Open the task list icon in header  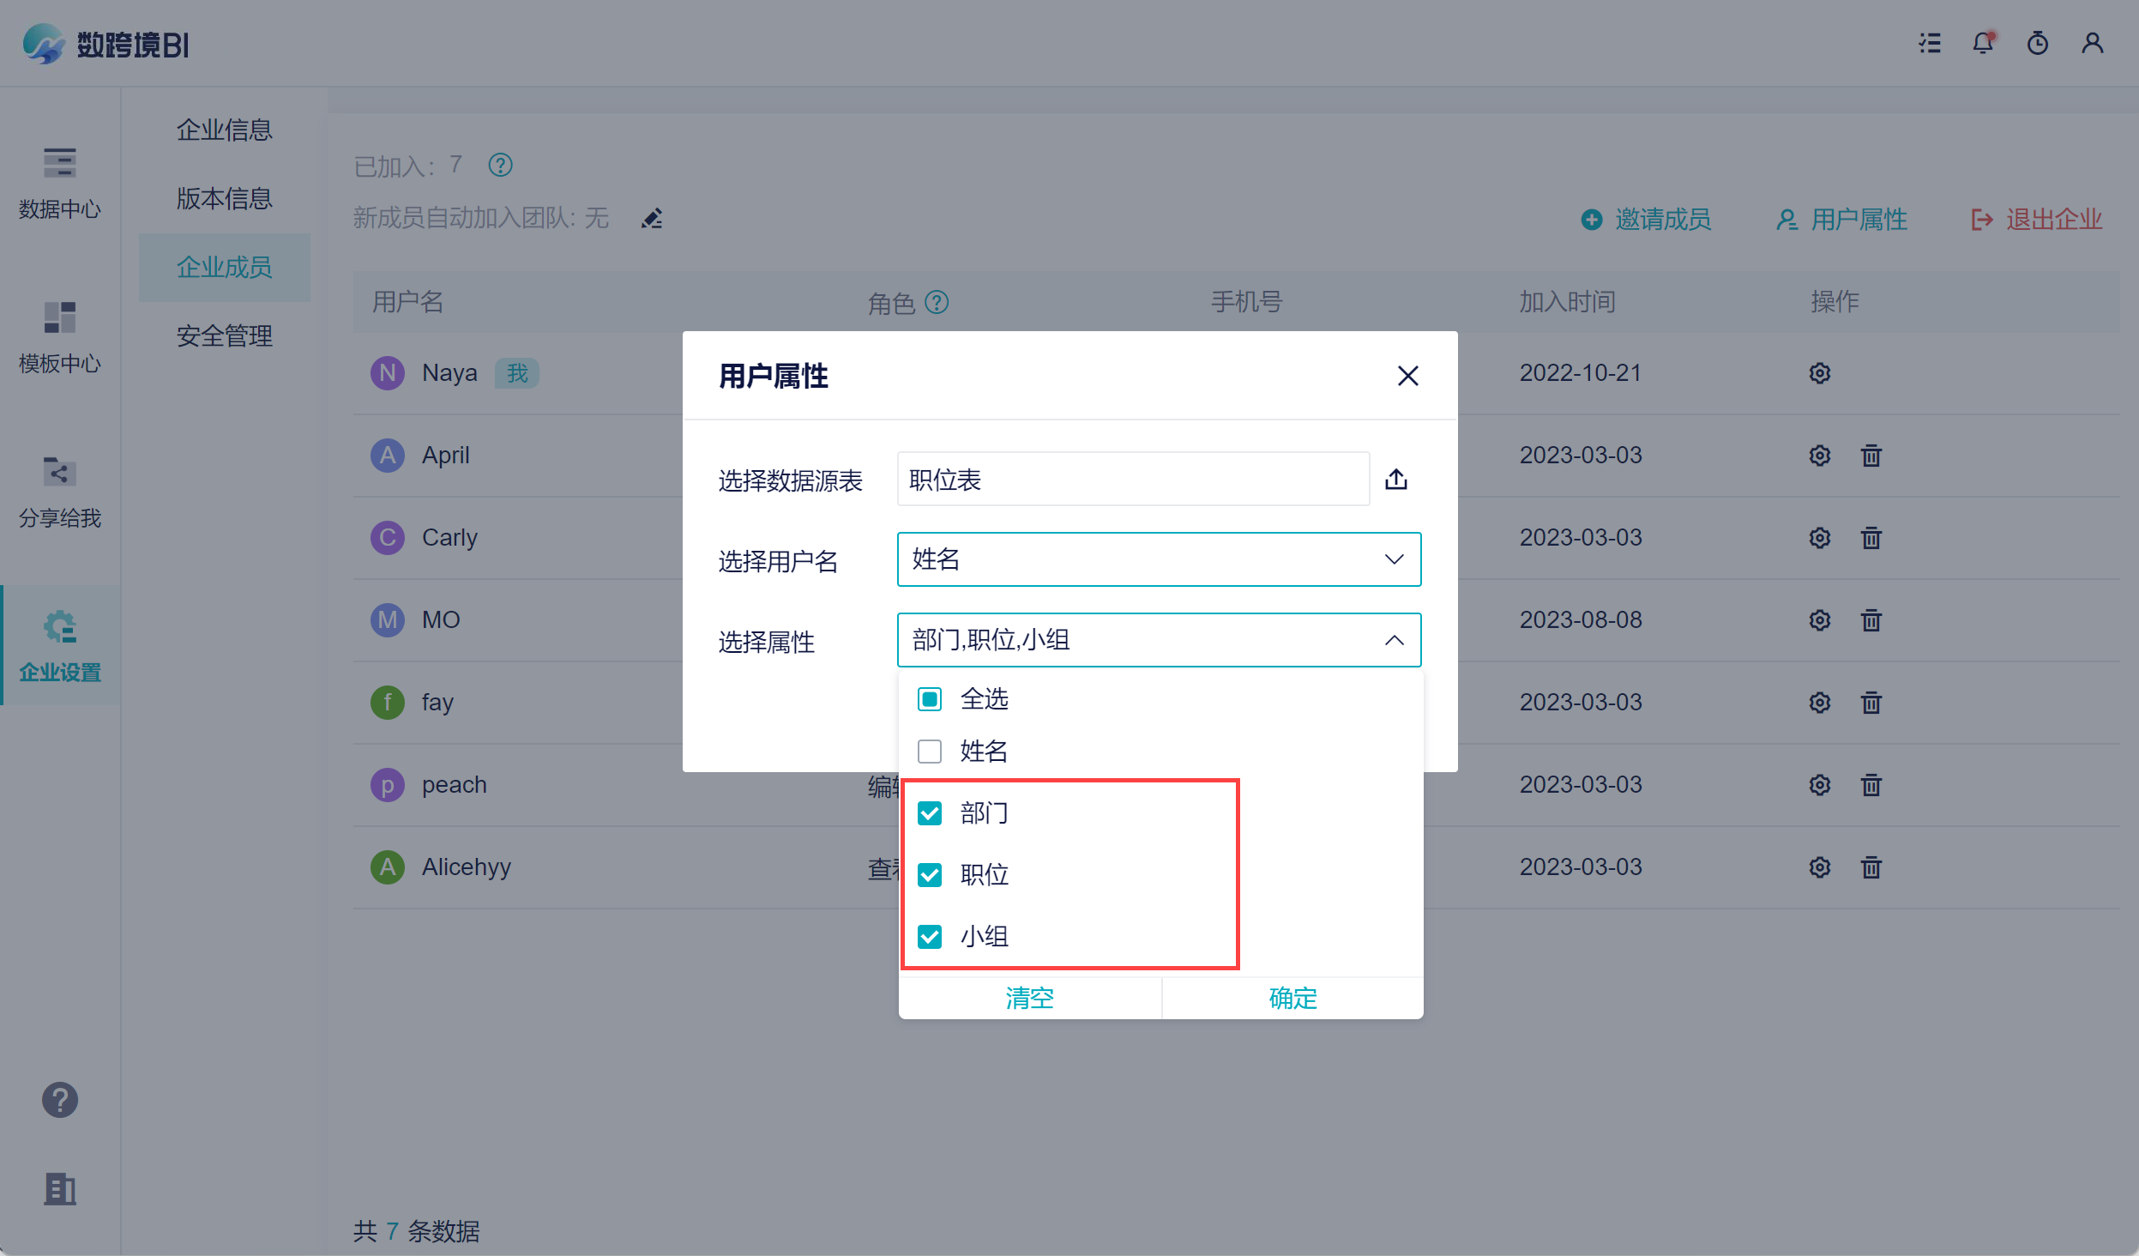point(1929,43)
